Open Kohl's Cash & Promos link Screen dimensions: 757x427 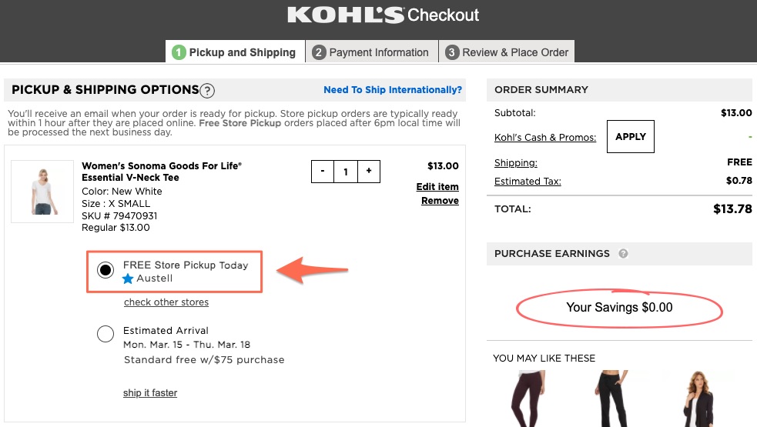pos(545,138)
